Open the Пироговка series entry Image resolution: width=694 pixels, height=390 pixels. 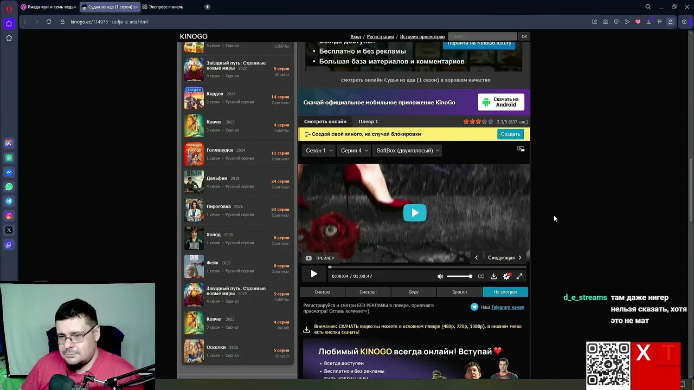(x=237, y=210)
